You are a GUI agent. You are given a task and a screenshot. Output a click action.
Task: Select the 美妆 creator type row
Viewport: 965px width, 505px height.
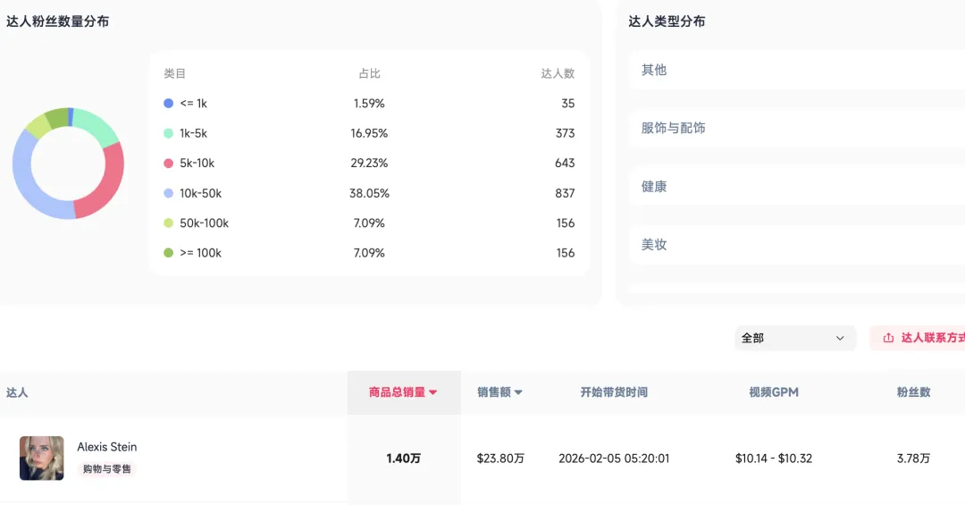click(795, 245)
